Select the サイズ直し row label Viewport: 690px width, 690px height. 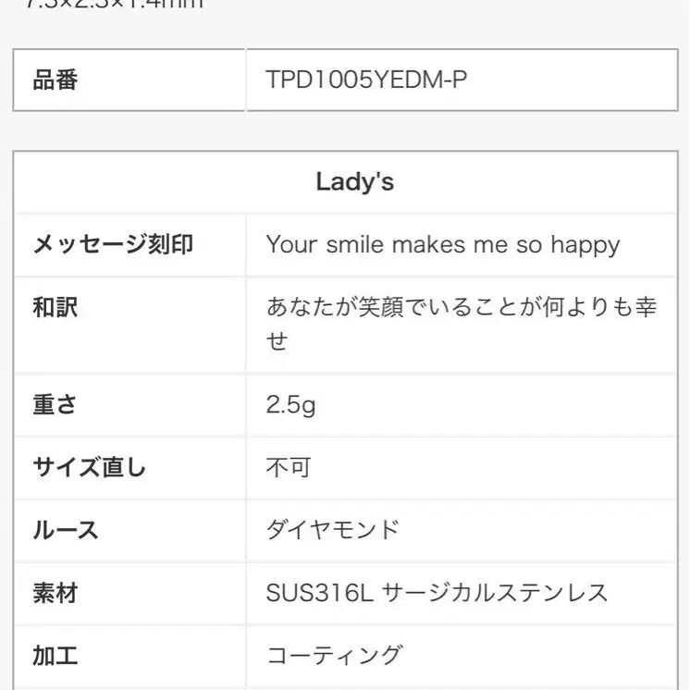coord(90,467)
